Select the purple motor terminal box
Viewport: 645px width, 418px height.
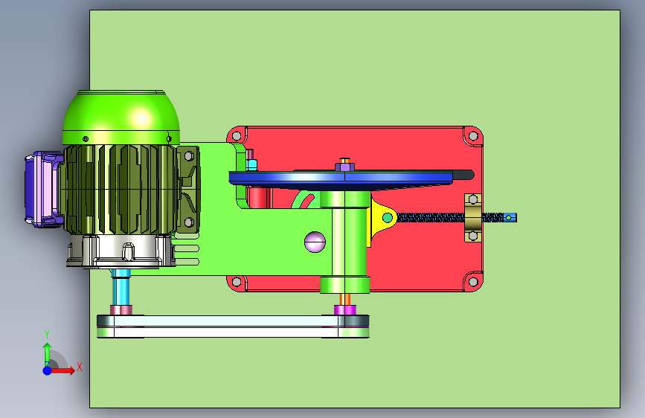click(43, 189)
